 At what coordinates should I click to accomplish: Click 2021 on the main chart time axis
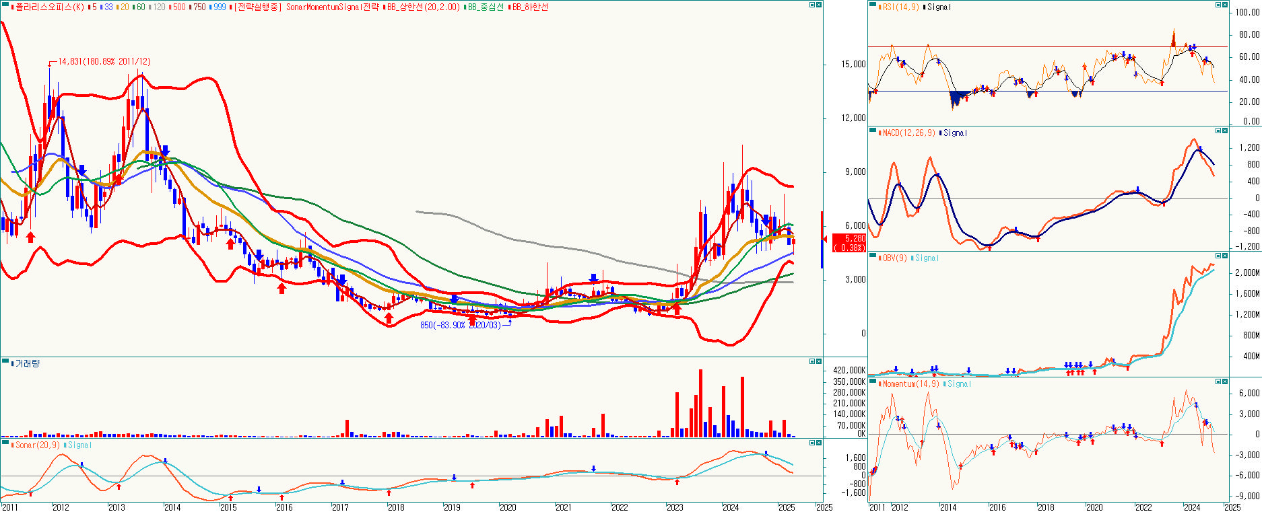pyautogui.click(x=563, y=507)
